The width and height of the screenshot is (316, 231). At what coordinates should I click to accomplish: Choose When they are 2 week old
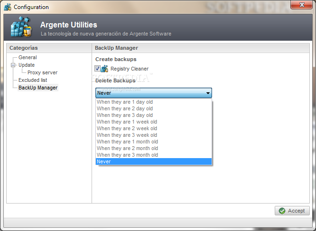coord(154,128)
